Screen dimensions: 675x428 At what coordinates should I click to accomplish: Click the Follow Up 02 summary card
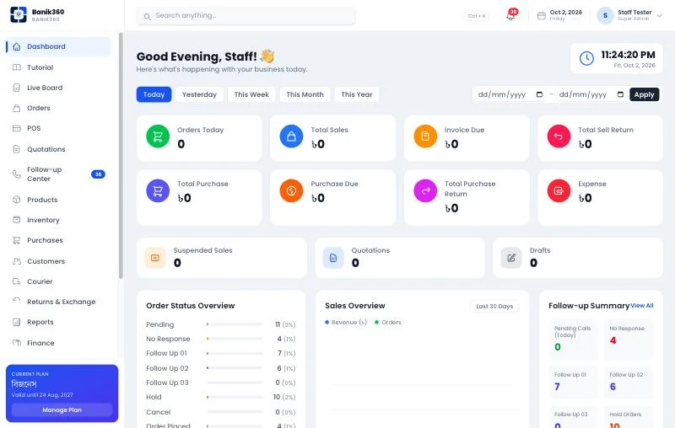tap(629, 383)
